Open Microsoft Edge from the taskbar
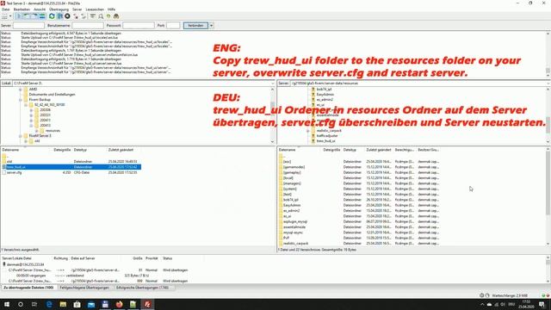Viewport: 551px width, 310px height. pos(49,304)
